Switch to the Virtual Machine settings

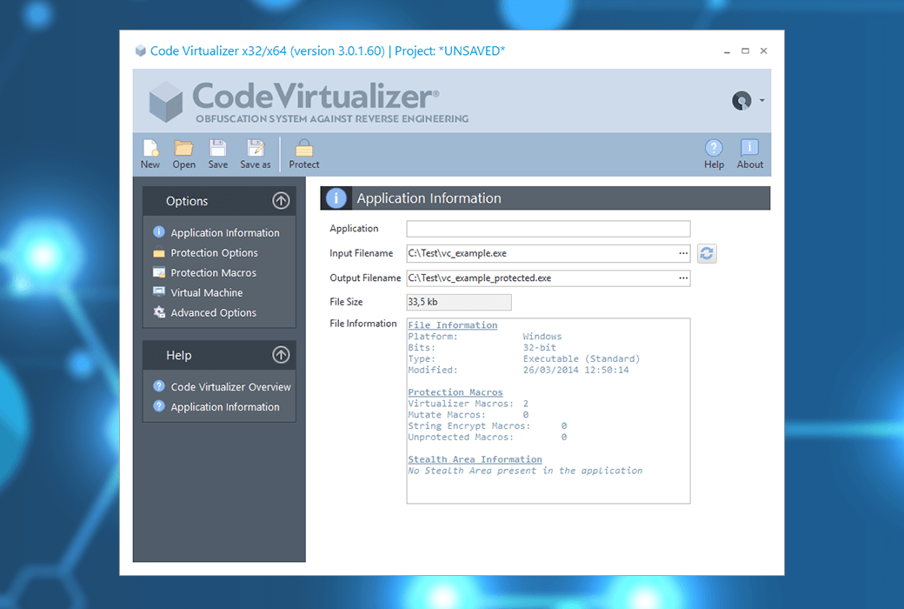[207, 292]
